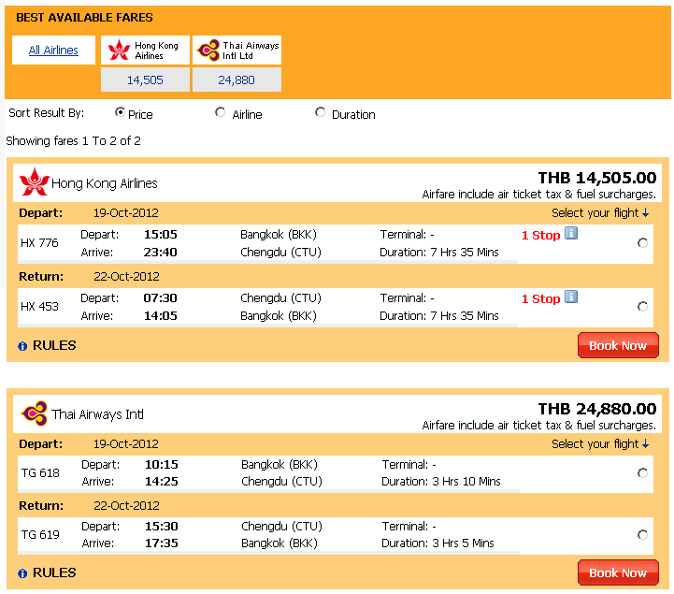Click the Hong Kong Airlines RULES info icon

point(22,346)
